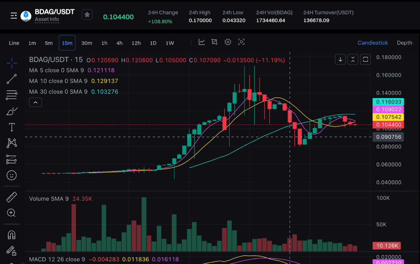Open the Line chart type selector
Image resolution: width=420 pixels, height=264 pixels.
[14, 43]
